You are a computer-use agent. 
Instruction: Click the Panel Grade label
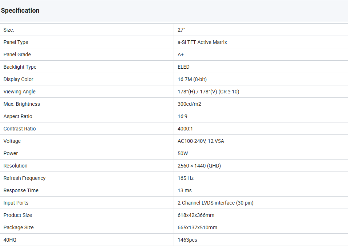(17, 55)
